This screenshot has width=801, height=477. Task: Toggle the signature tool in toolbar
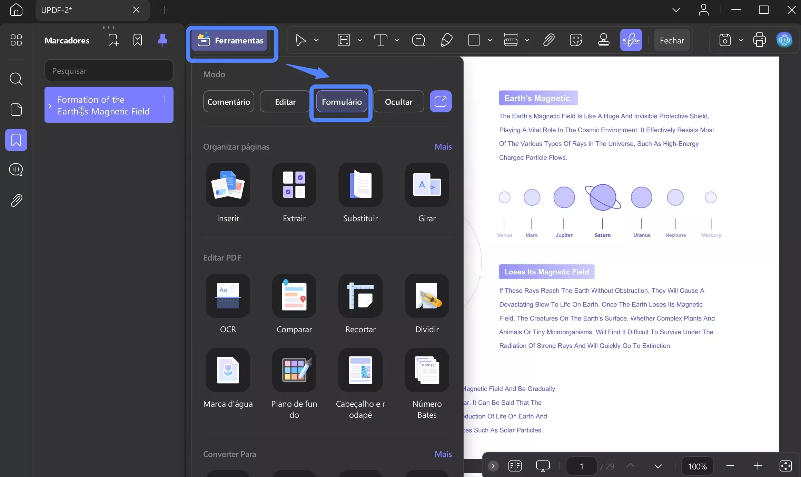tap(631, 40)
